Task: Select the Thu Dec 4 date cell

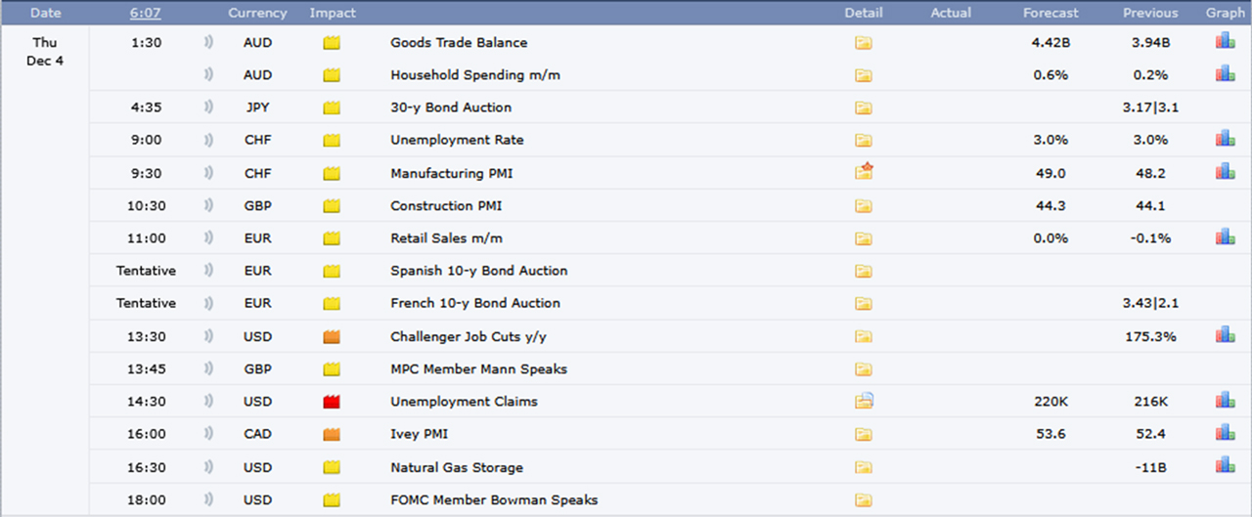Action: point(45,52)
